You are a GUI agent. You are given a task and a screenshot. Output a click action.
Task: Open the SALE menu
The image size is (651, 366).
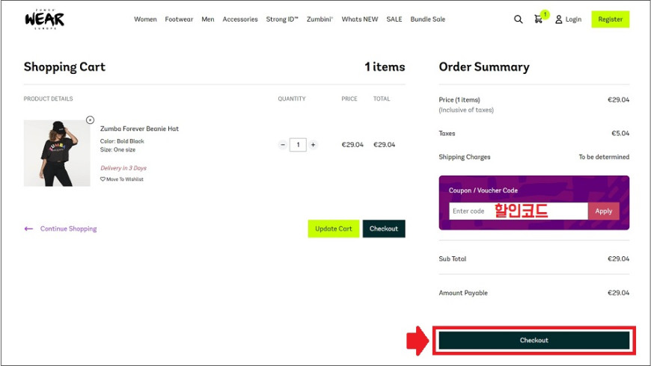(x=394, y=19)
